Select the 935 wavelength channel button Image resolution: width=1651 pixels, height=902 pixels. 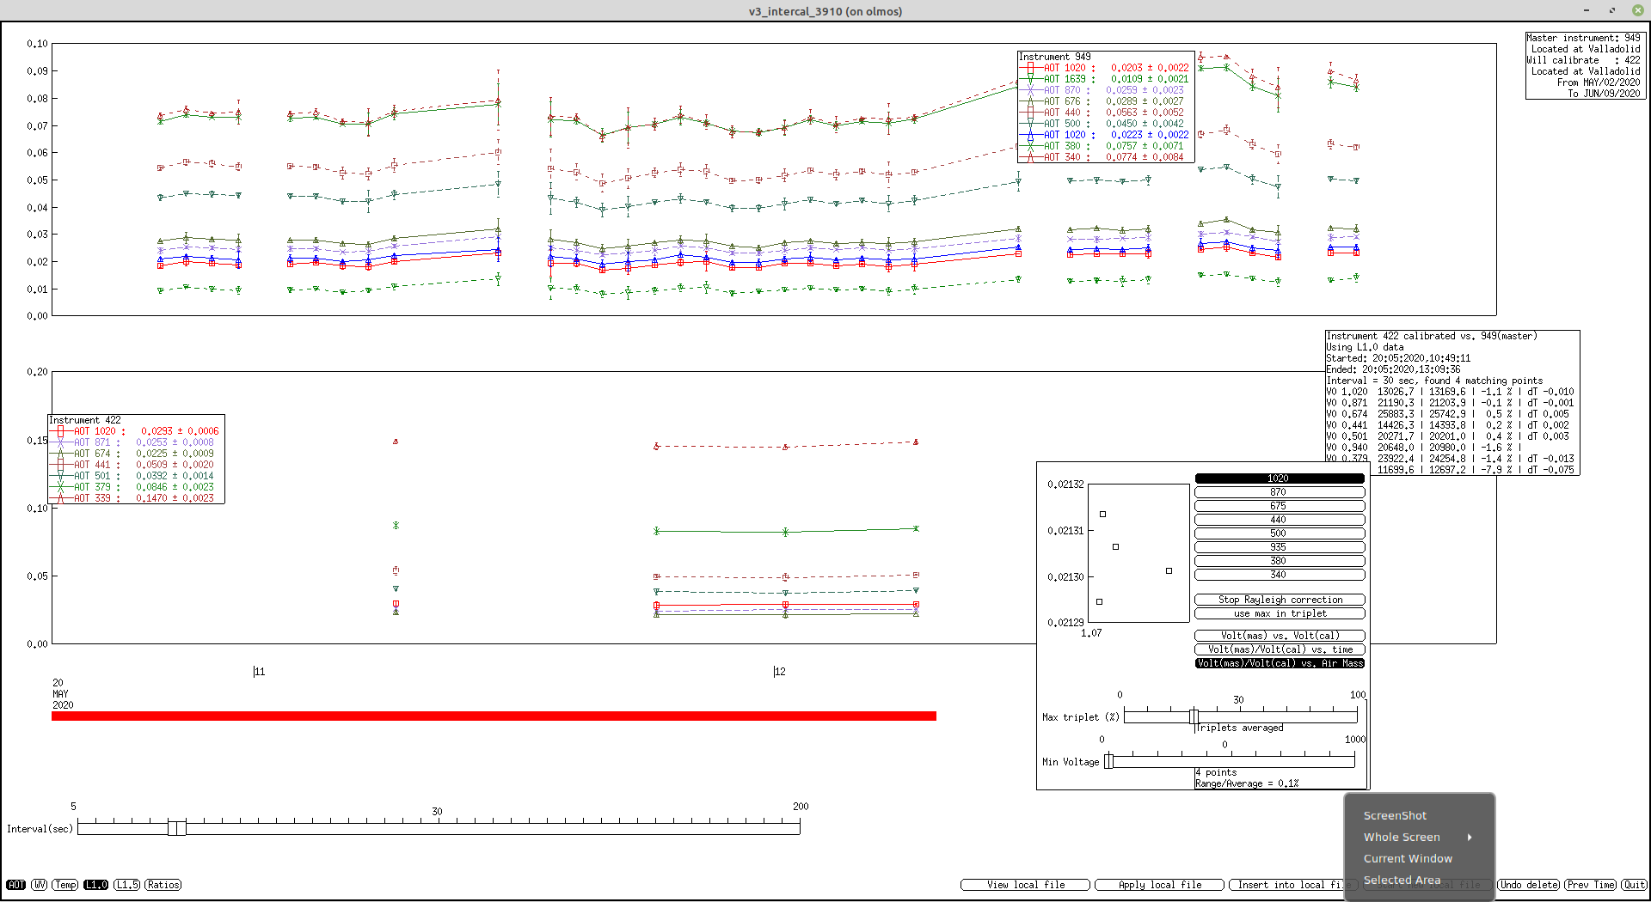click(1280, 547)
